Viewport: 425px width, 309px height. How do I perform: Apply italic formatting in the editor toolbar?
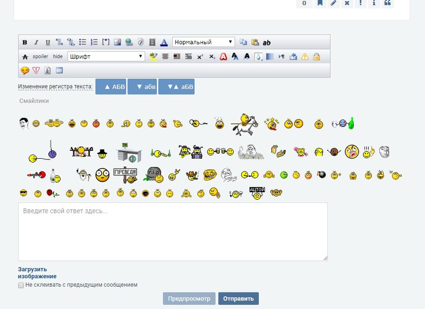36,42
